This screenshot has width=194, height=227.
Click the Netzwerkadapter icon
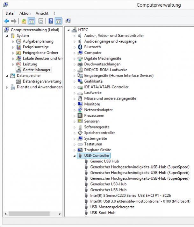pos(80,110)
